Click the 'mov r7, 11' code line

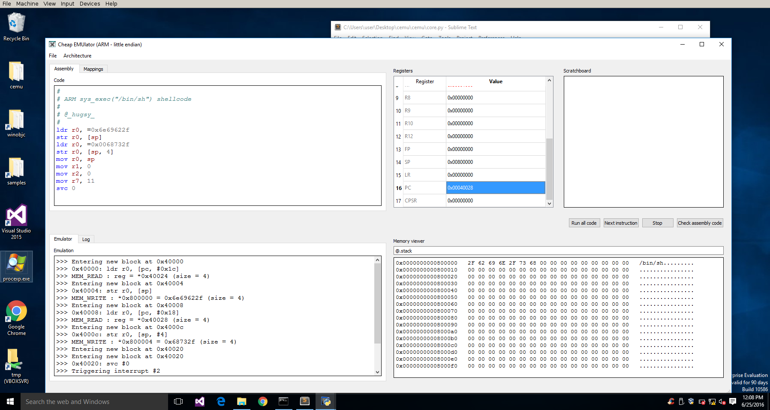(x=75, y=181)
